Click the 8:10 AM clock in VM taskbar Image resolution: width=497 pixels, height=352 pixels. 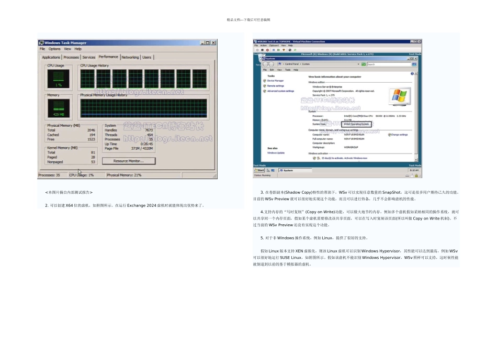click(x=414, y=170)
